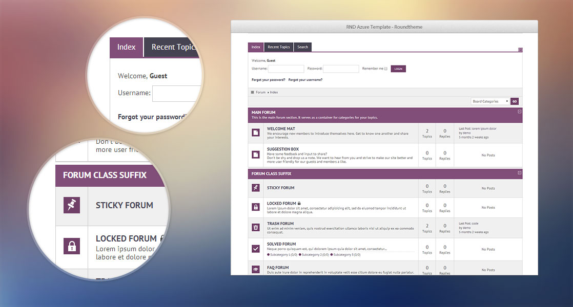Click padlock icon in the zoomed Locked Forum circle

[72, 246]
